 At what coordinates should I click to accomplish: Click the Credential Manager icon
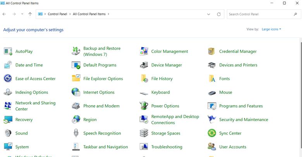coord(212,52)
